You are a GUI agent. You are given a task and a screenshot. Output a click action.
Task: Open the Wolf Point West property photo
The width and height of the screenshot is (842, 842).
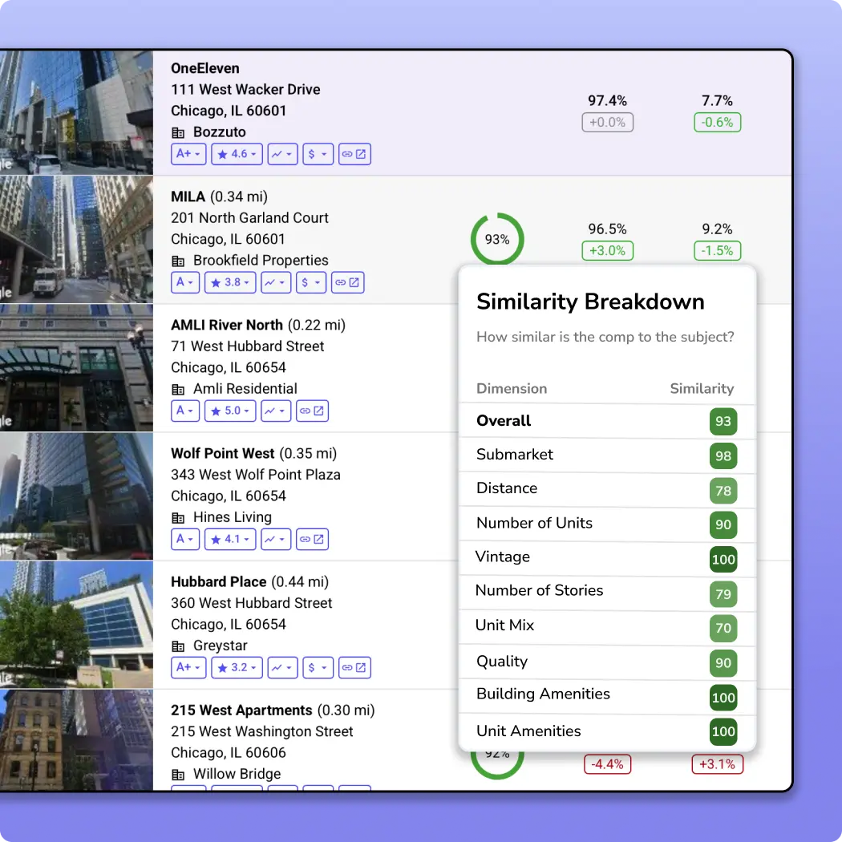click(x=76, y=496)
